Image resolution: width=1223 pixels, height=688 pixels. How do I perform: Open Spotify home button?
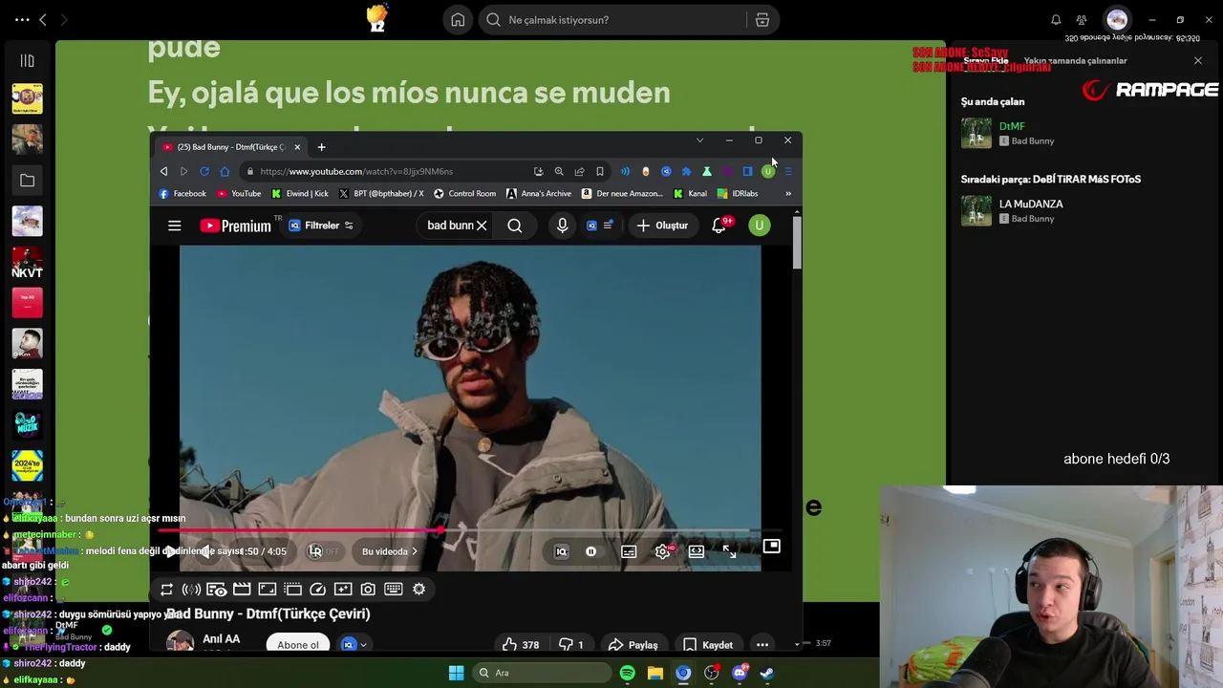[458, 20]
